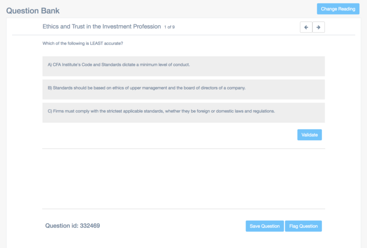The height and width of the screenshot is (248, 367).
Task: Click the Question Bank page heading
Action: (x=33, y=11)
